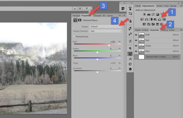Open the paragraph panel icon in dock
This screenshot has width=183, height=118.
pyautogui.click(x=130, y=48)
